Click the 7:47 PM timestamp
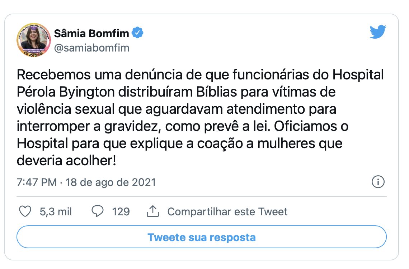 pos(37,182)
